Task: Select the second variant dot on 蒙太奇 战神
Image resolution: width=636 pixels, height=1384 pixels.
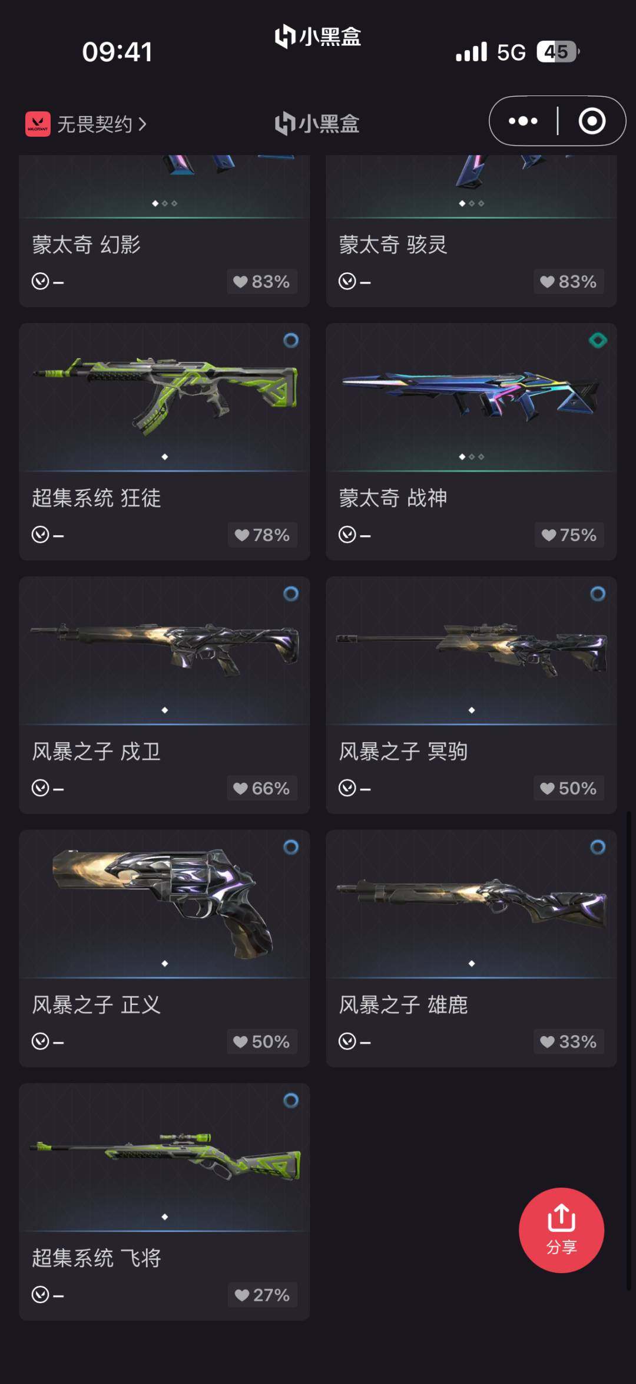Action: (x=472, y=457)
